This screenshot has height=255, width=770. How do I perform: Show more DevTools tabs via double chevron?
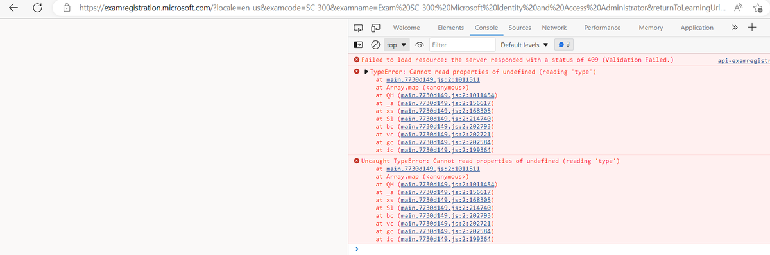735,28
